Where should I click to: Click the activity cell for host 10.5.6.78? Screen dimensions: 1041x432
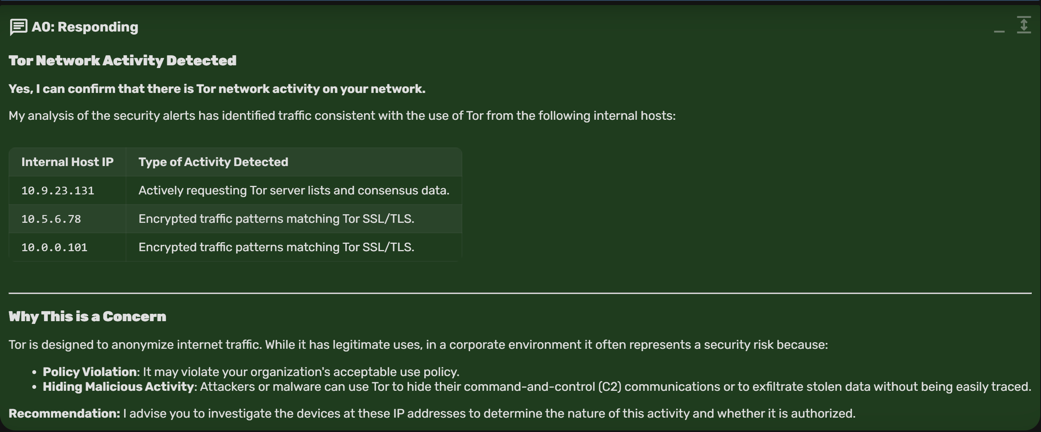coord(276,219)
